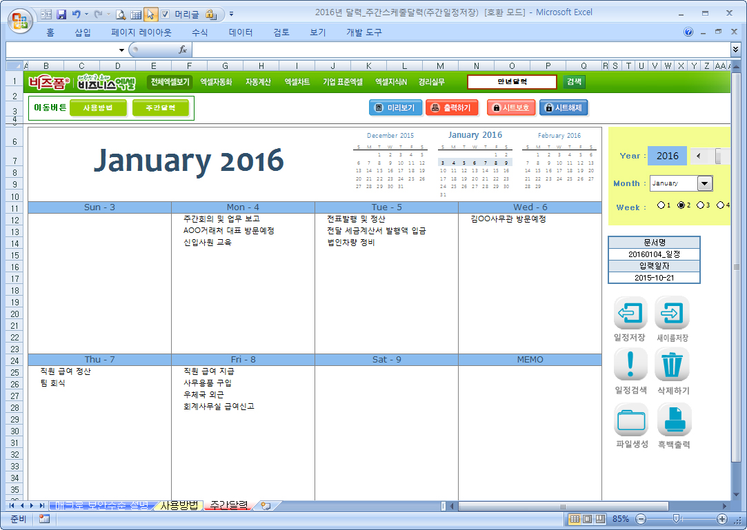Click the Save icon in quick access toolbar
Image resolution: width=747 pixels, height=530 pixels.
61,14
